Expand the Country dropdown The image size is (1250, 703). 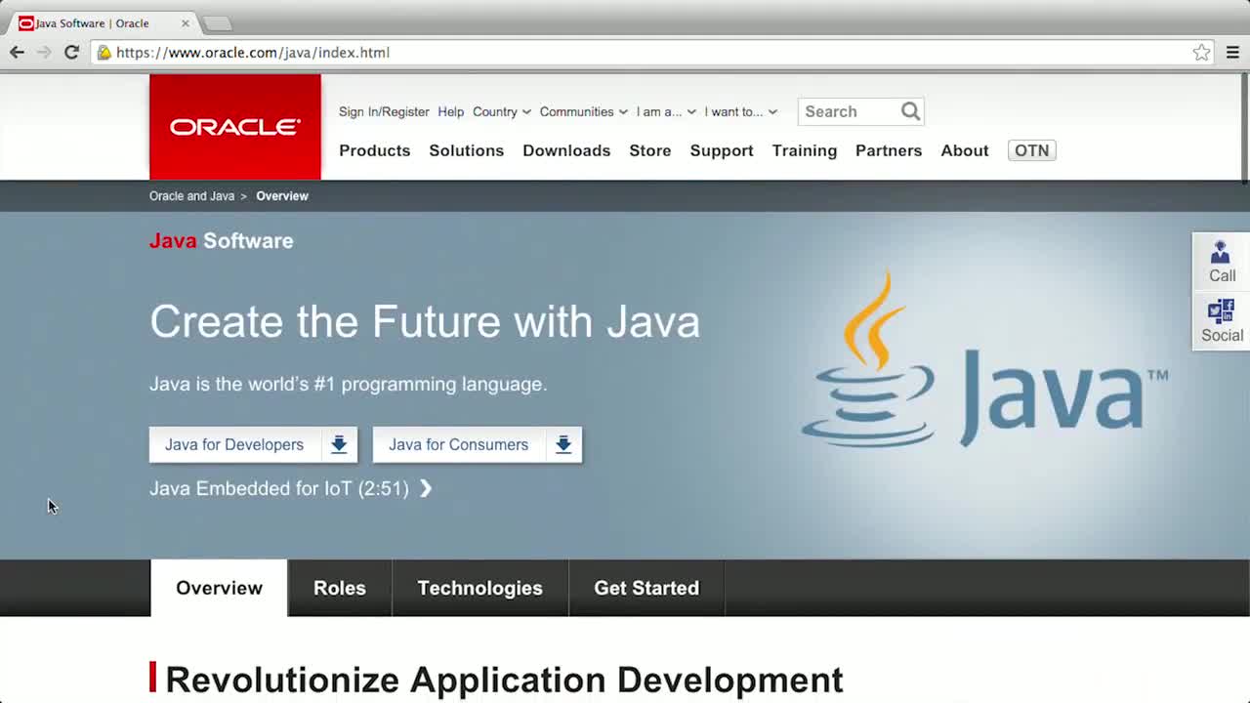coord(502,111)
